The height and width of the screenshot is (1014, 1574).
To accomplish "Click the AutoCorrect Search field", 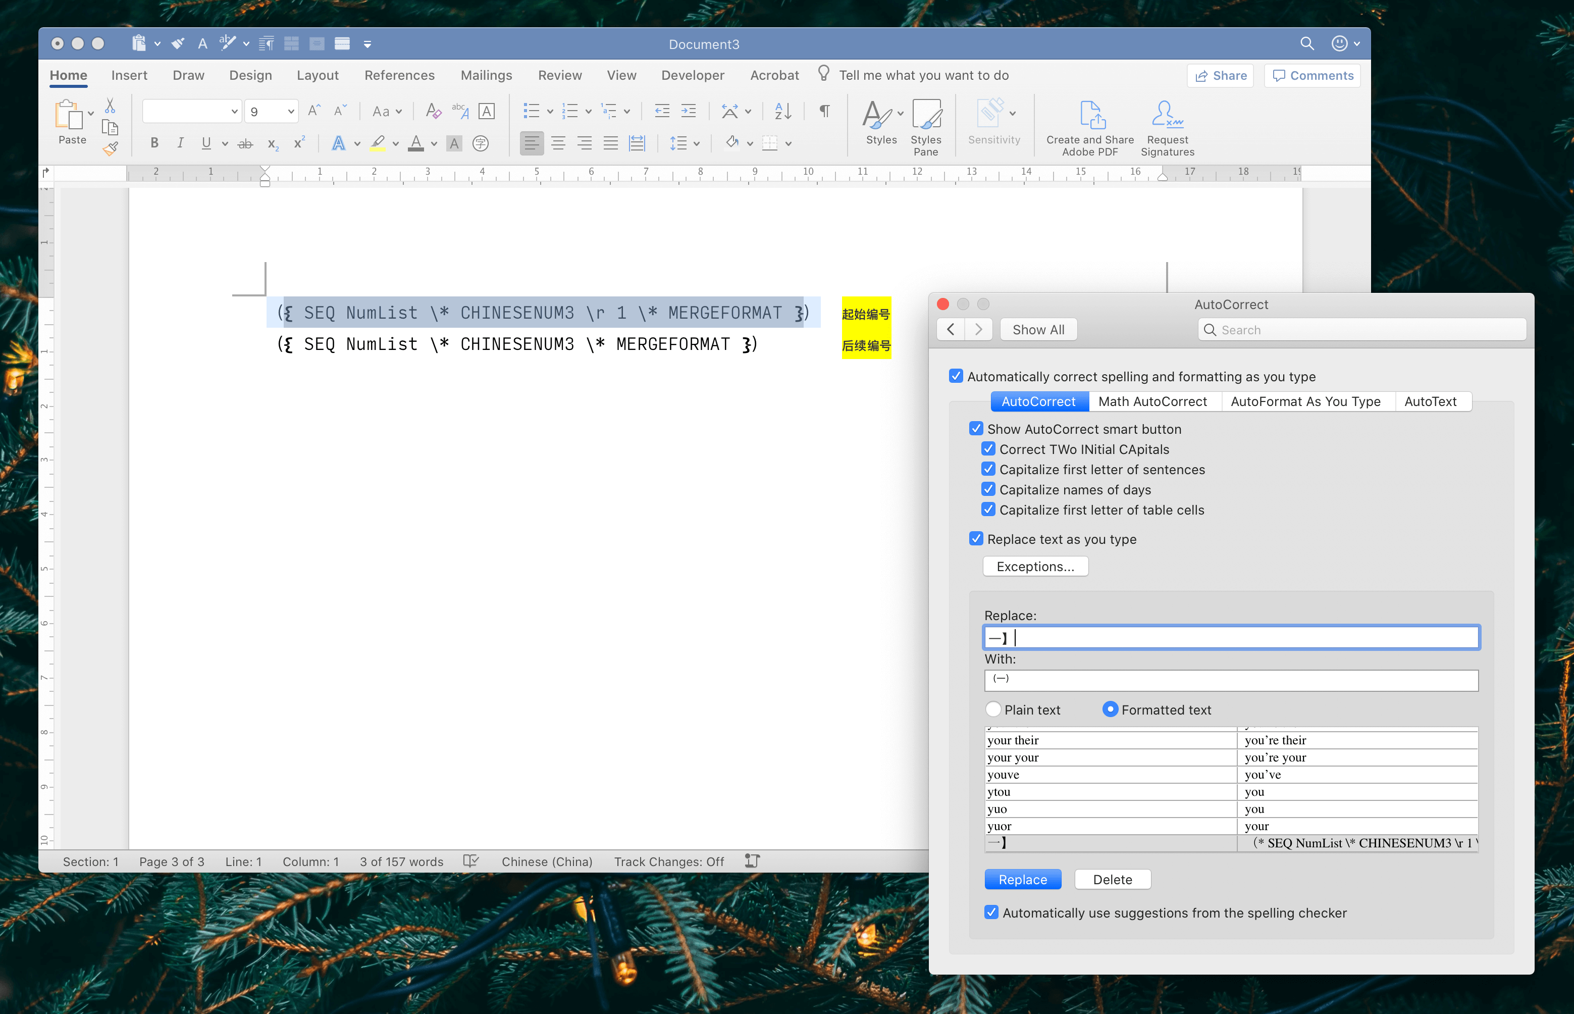I will click(1362, 330).
